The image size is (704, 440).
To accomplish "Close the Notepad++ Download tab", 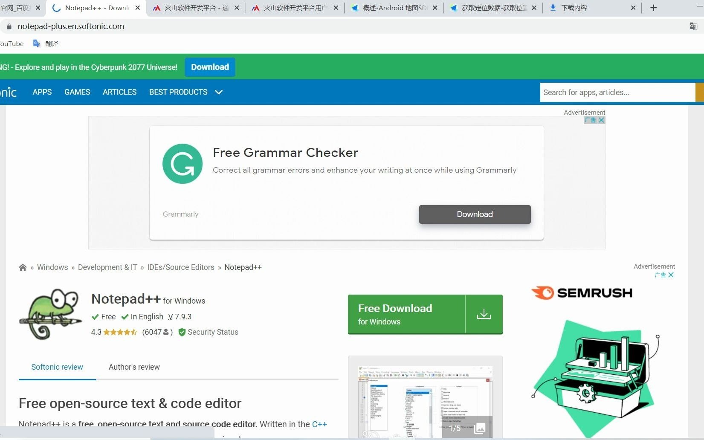I will pos(138,8).
